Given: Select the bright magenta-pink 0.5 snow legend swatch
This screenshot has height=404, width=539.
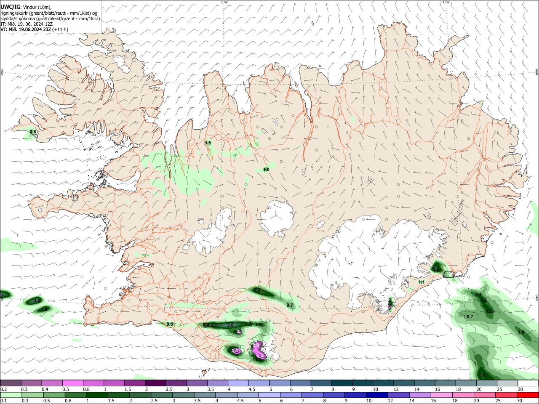Looking at the screenshot, I should [72, 383].
